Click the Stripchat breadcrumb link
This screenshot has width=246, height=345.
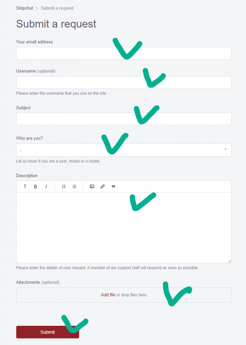click(25, 8)
